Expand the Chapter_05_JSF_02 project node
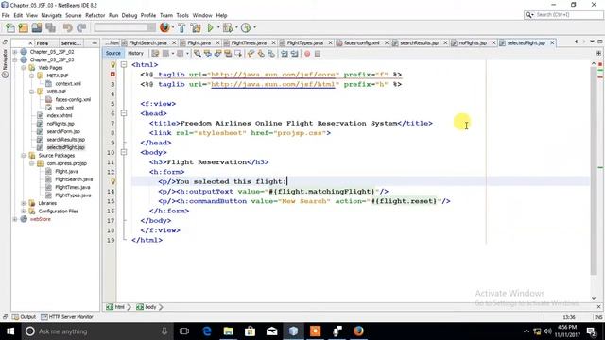Screen dimensions: 605x340 coord(15,52)
